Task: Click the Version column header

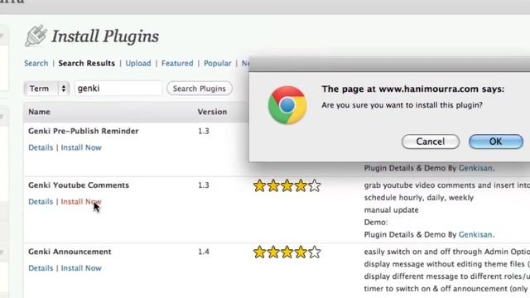Action: [212, 112]
